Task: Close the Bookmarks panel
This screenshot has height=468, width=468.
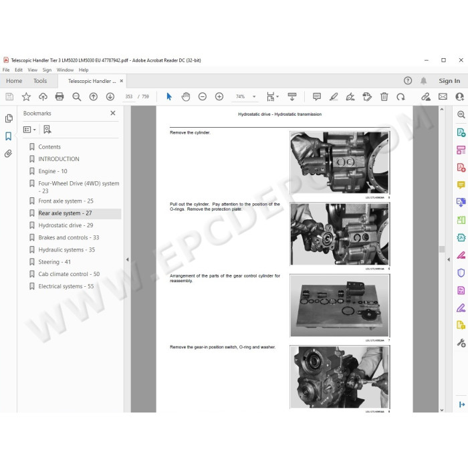Action: coord(113,113)
